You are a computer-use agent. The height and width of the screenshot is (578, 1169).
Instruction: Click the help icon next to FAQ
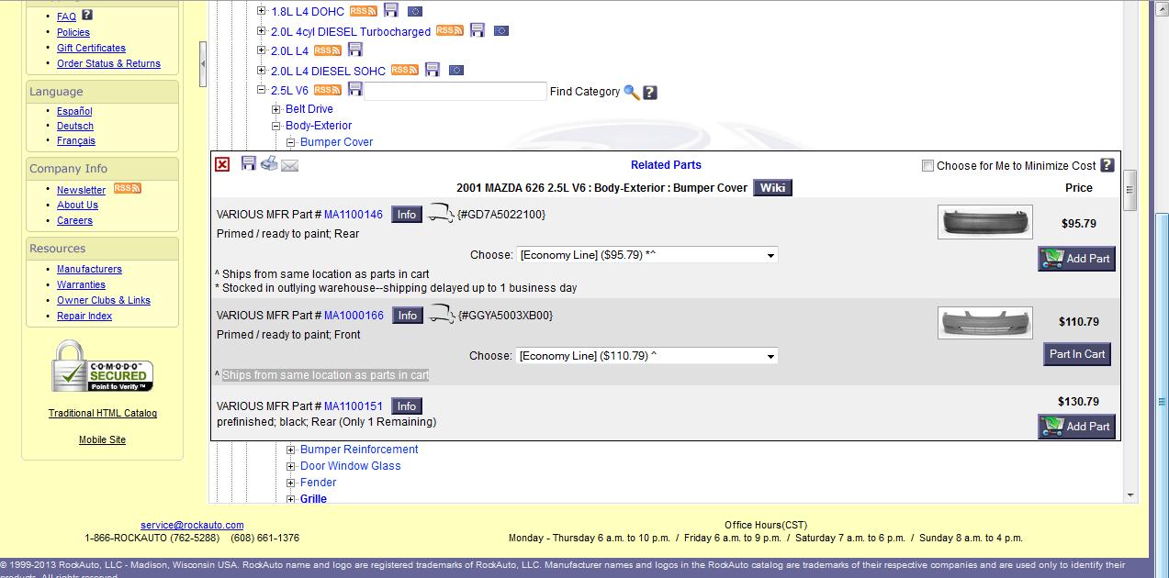click(x=87, y=15)
